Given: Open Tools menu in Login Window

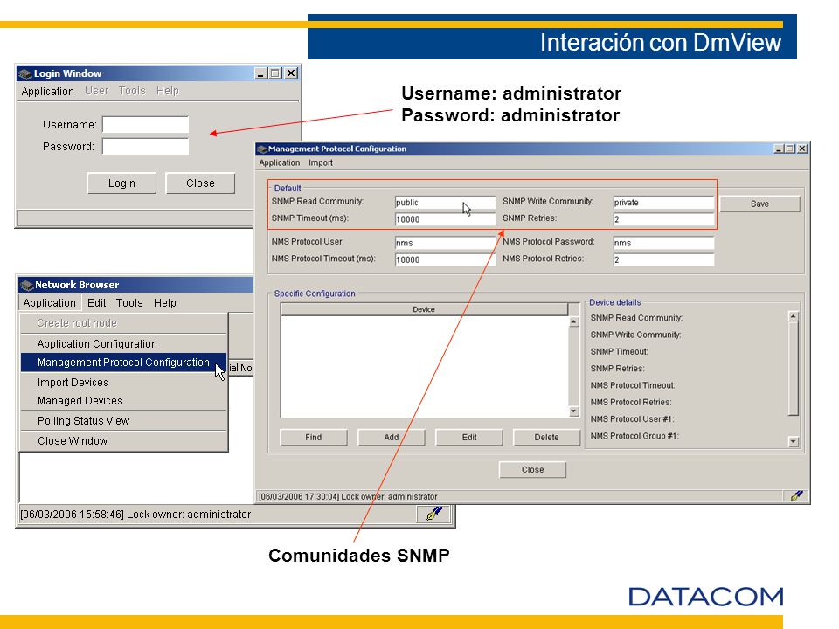Looking at the screenshot, I should pyautogui.click(x=132, y=91).
